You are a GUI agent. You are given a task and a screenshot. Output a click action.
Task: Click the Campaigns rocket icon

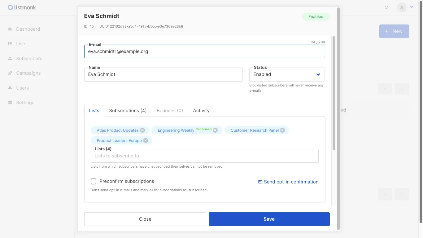(10, 73)
